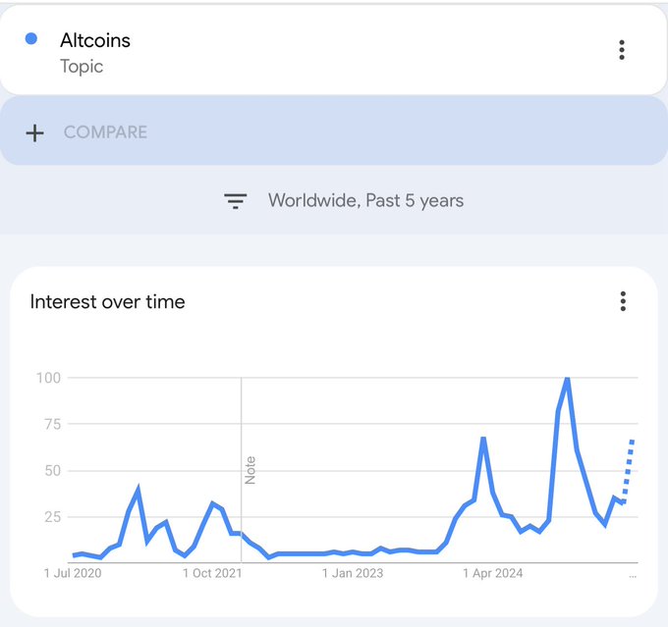The width and height of the screenshot is (668, 627).
Task: Select the peak data point at 100
Action: (x=567, y=379)
